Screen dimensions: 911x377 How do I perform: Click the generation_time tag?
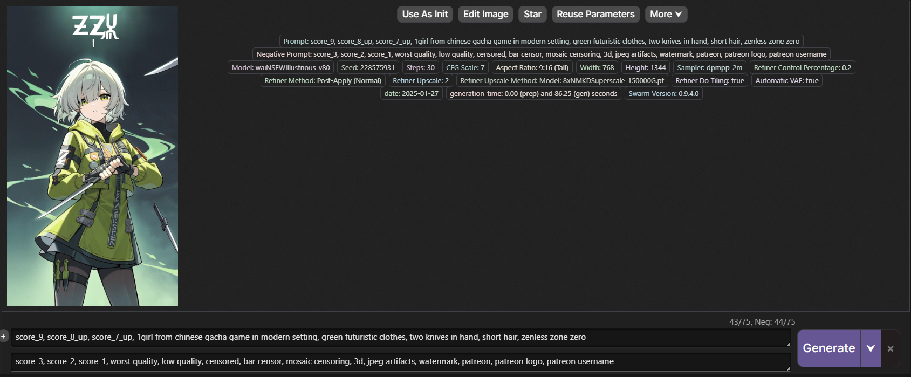[x=533, y=93]
